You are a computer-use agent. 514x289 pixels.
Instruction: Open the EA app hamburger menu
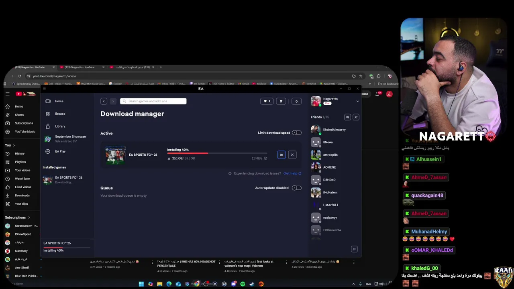point(45,89)
